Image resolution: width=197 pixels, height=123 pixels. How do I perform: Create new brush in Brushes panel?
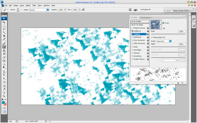point(178,83)
